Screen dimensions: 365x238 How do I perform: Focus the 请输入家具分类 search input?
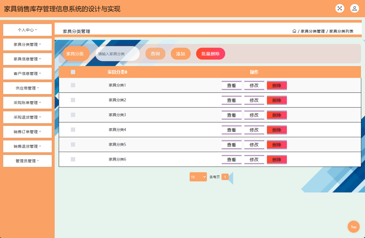coord(117,54)
